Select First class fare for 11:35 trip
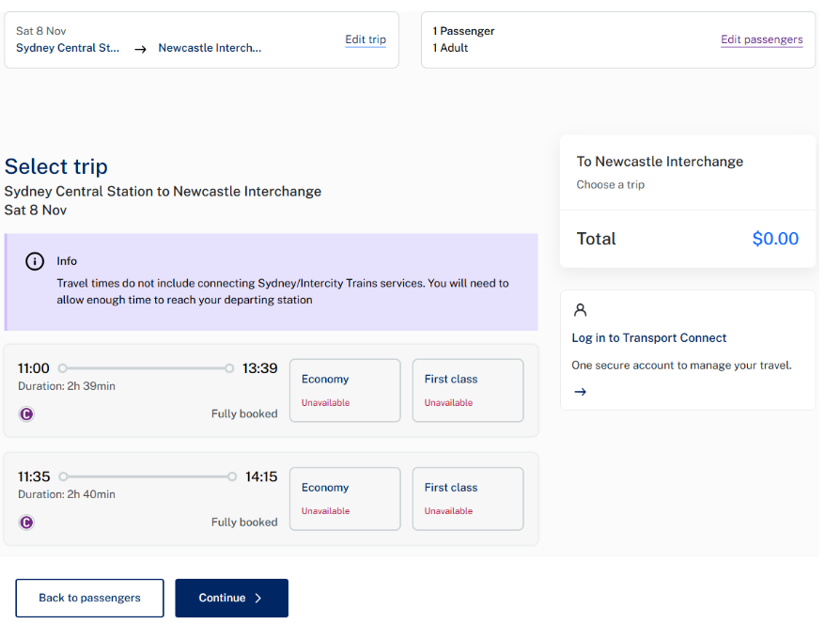825x639 pixels. pos(467,499)
